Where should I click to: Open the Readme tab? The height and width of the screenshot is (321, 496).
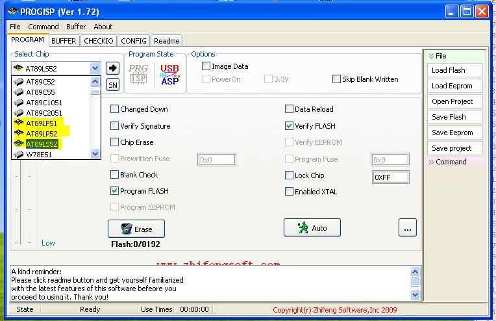tap(166, 41)
